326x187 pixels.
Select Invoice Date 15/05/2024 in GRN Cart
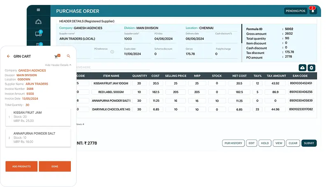[30, 98]
